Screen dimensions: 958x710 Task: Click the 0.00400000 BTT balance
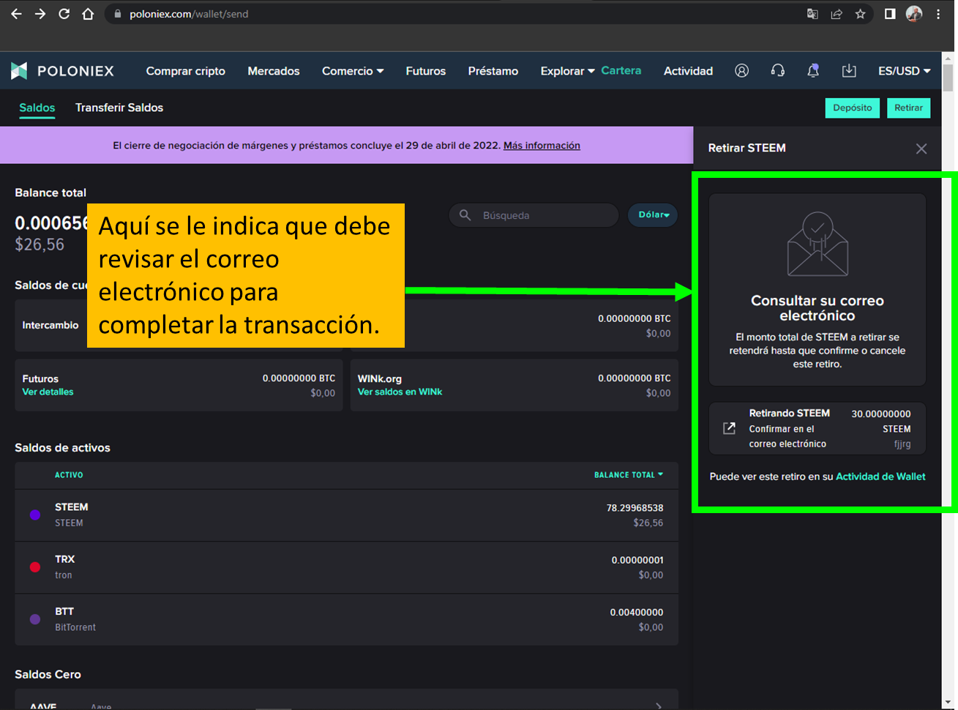[x=637, y=613]
